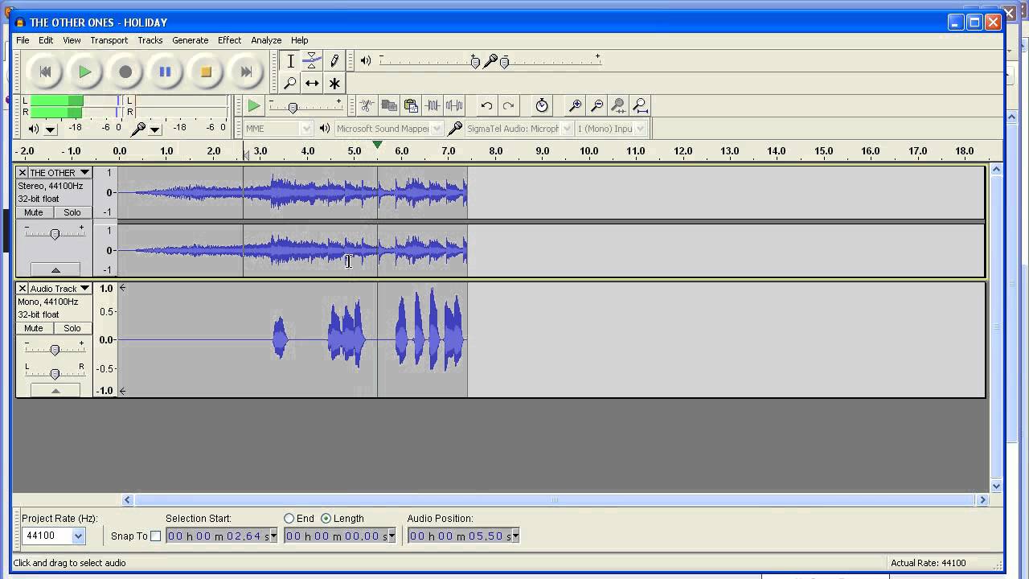Click the Cut scissors icon

click(367, 105)
